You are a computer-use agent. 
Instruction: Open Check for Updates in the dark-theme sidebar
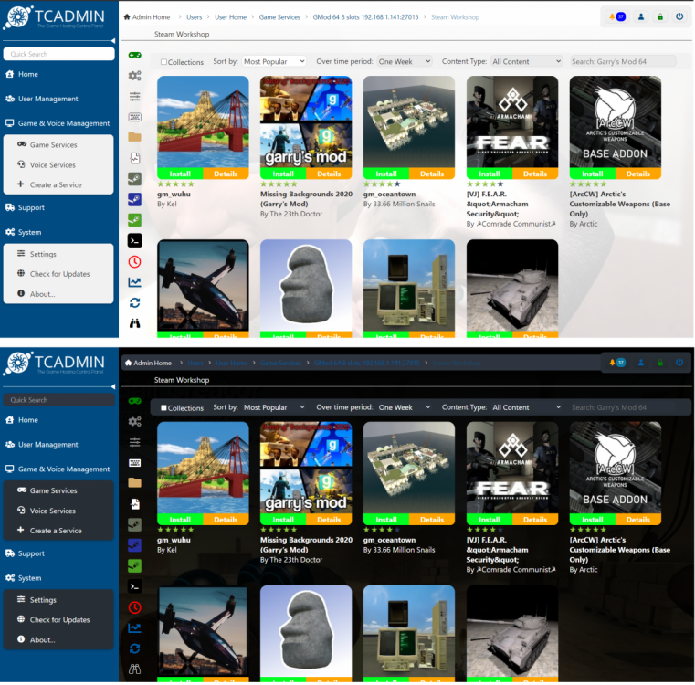tap(59, 620)
